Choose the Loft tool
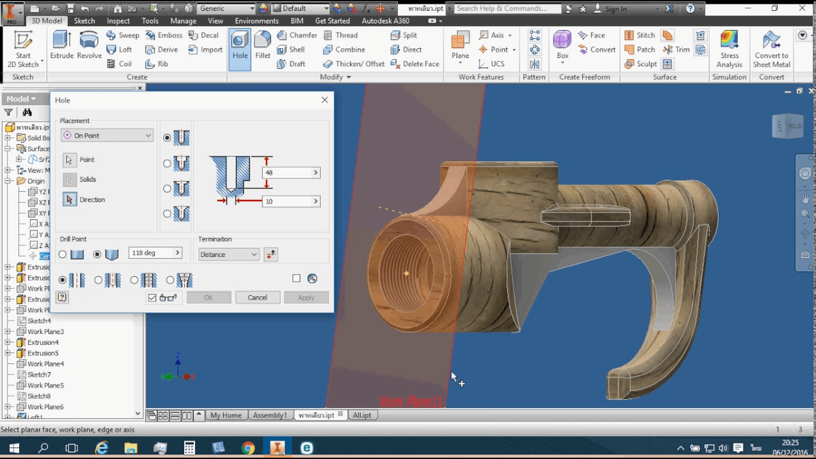Image resolution: width=816 pixels, height=459 pixels. point(119,50)
